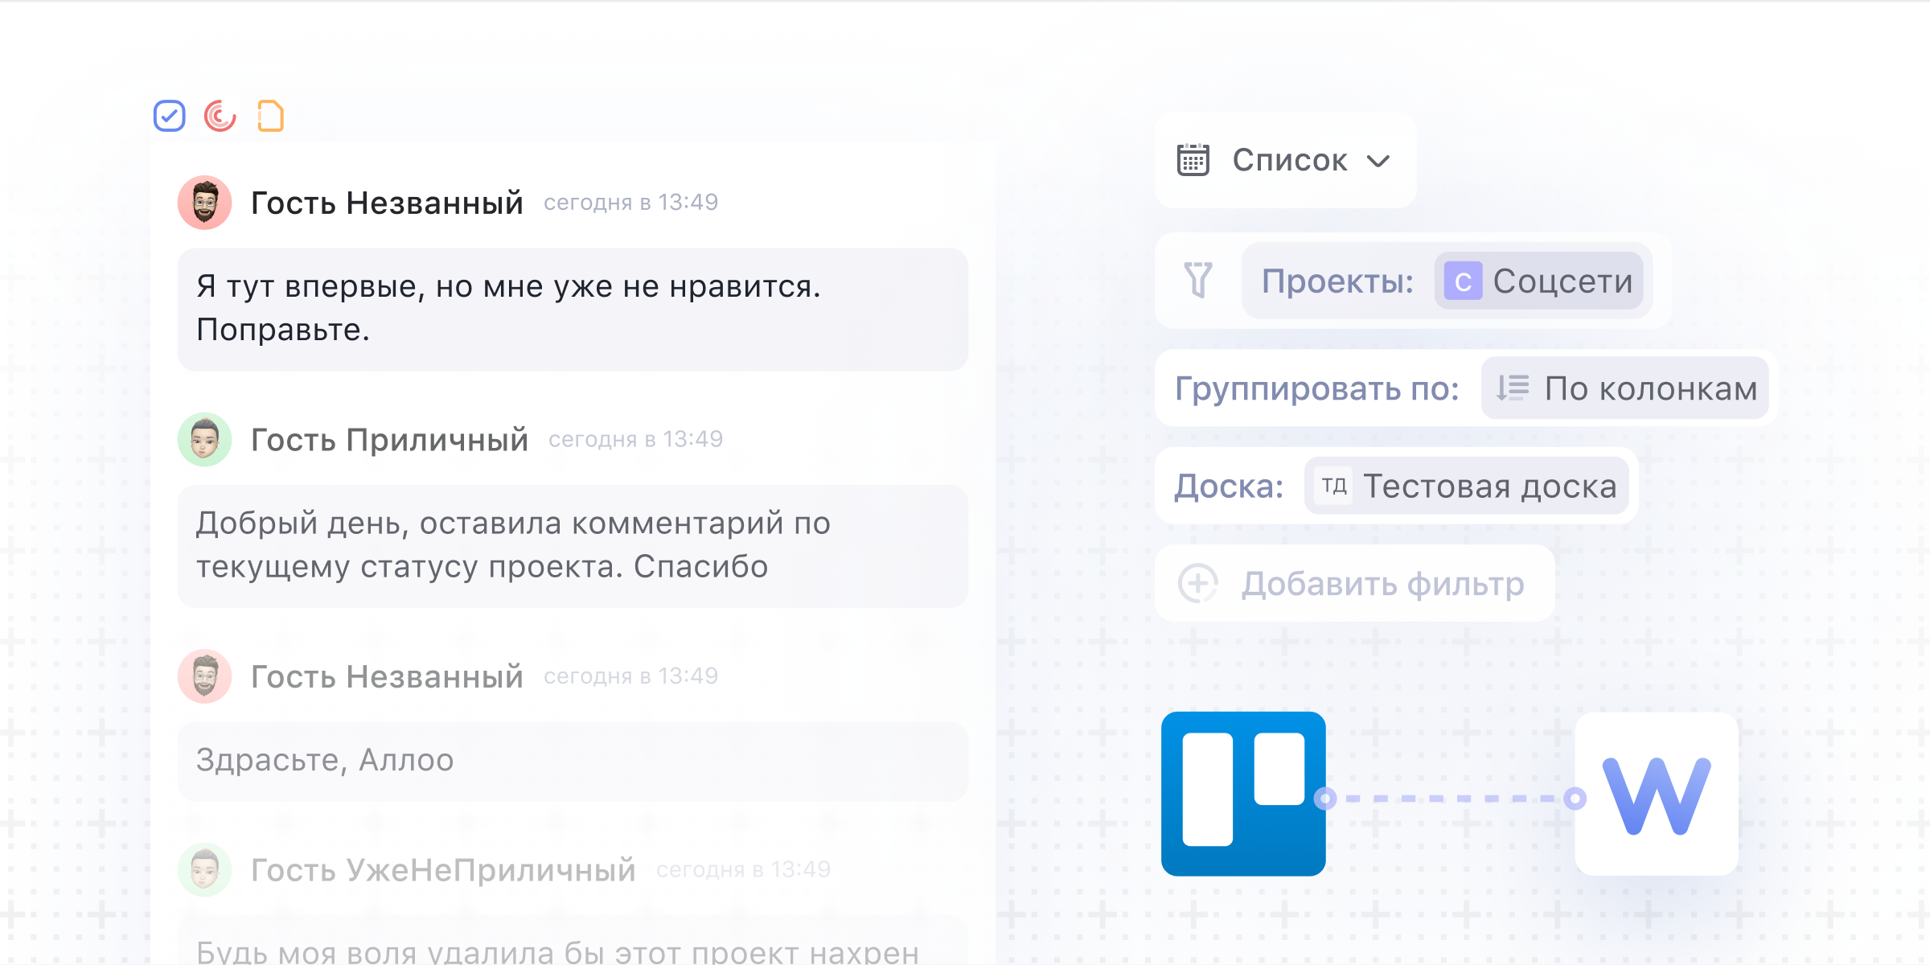Click the Trello logo tile
Image resolution: width=1930 pixels, height=965 pixels.
tap(1243, 794)
